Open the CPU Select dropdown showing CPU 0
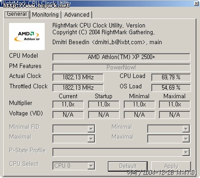Viewport: 200px width, 178px height. [91, 166]
